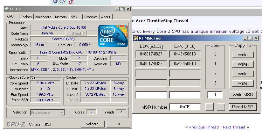This screenshot has height=131, width=262.
Task: Switch to the Caches tab in CPU-Z
Action: coord(26,17)
